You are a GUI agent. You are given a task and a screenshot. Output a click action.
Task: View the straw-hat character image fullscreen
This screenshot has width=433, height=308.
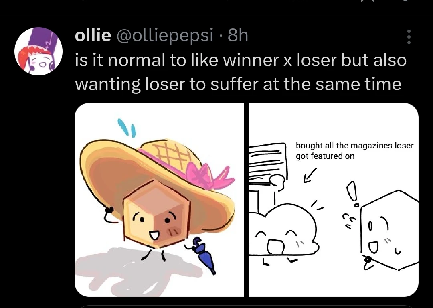(158, 199)
